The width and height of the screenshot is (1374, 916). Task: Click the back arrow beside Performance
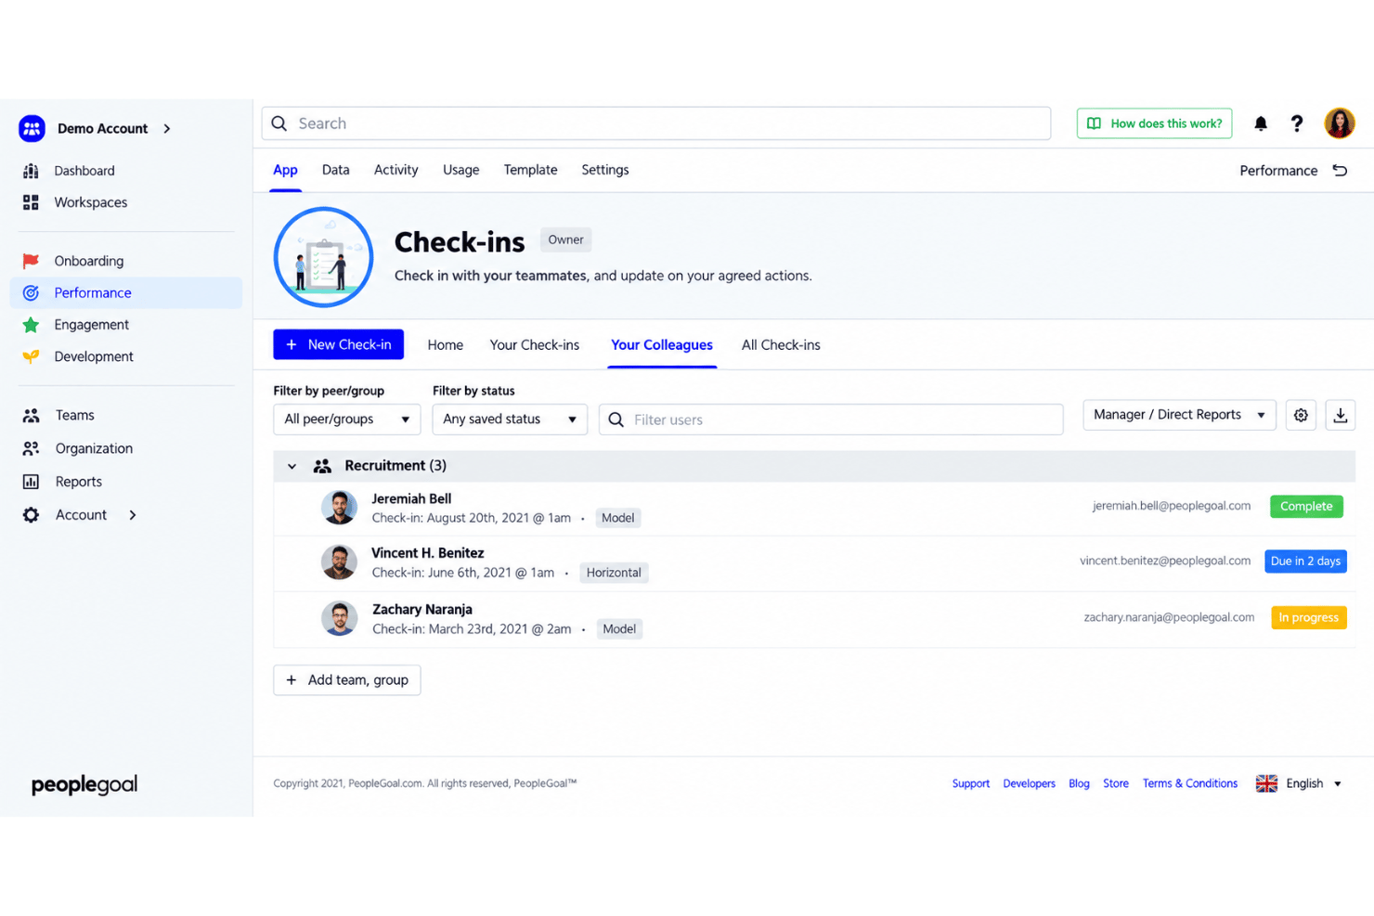tap(1340, 170)
